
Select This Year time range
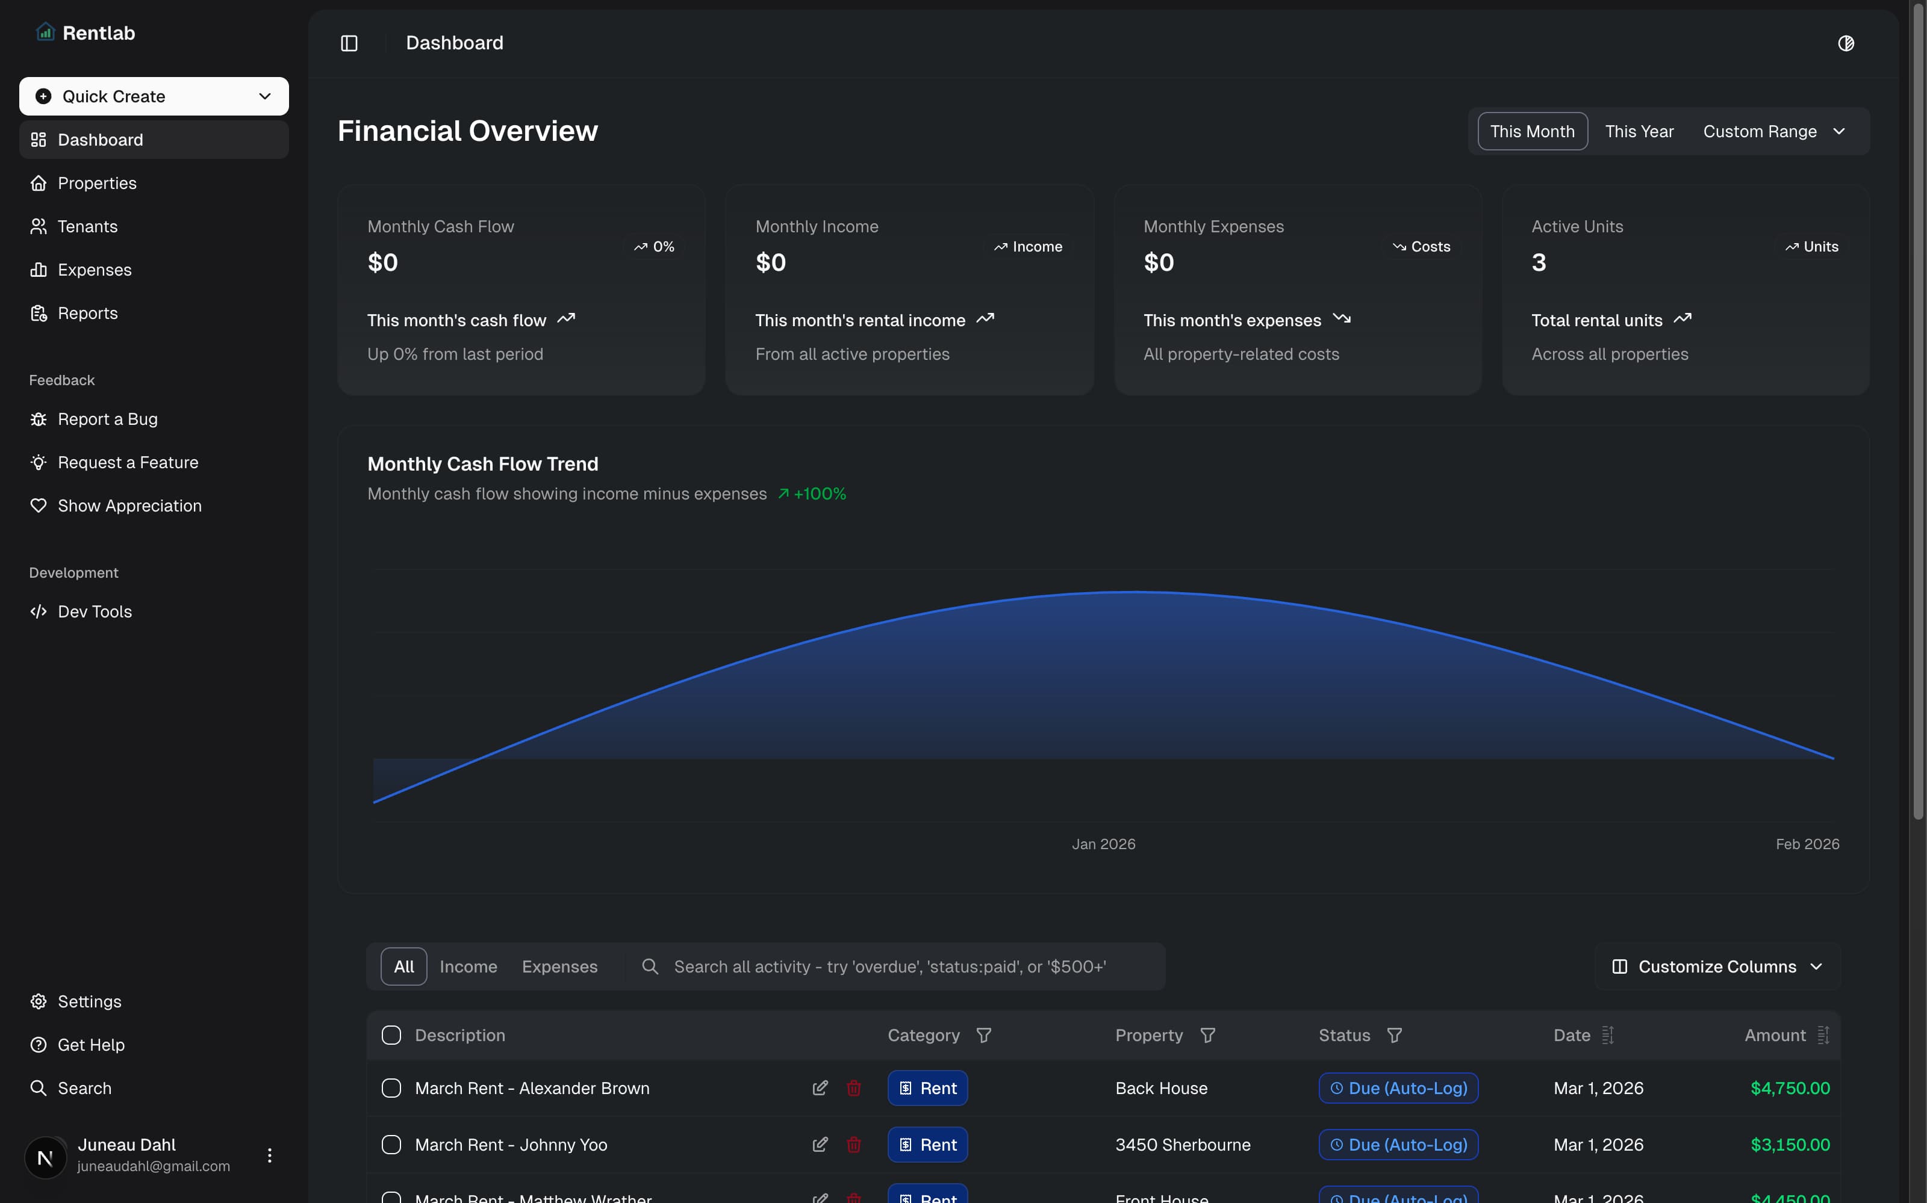tap(1639, 131)
